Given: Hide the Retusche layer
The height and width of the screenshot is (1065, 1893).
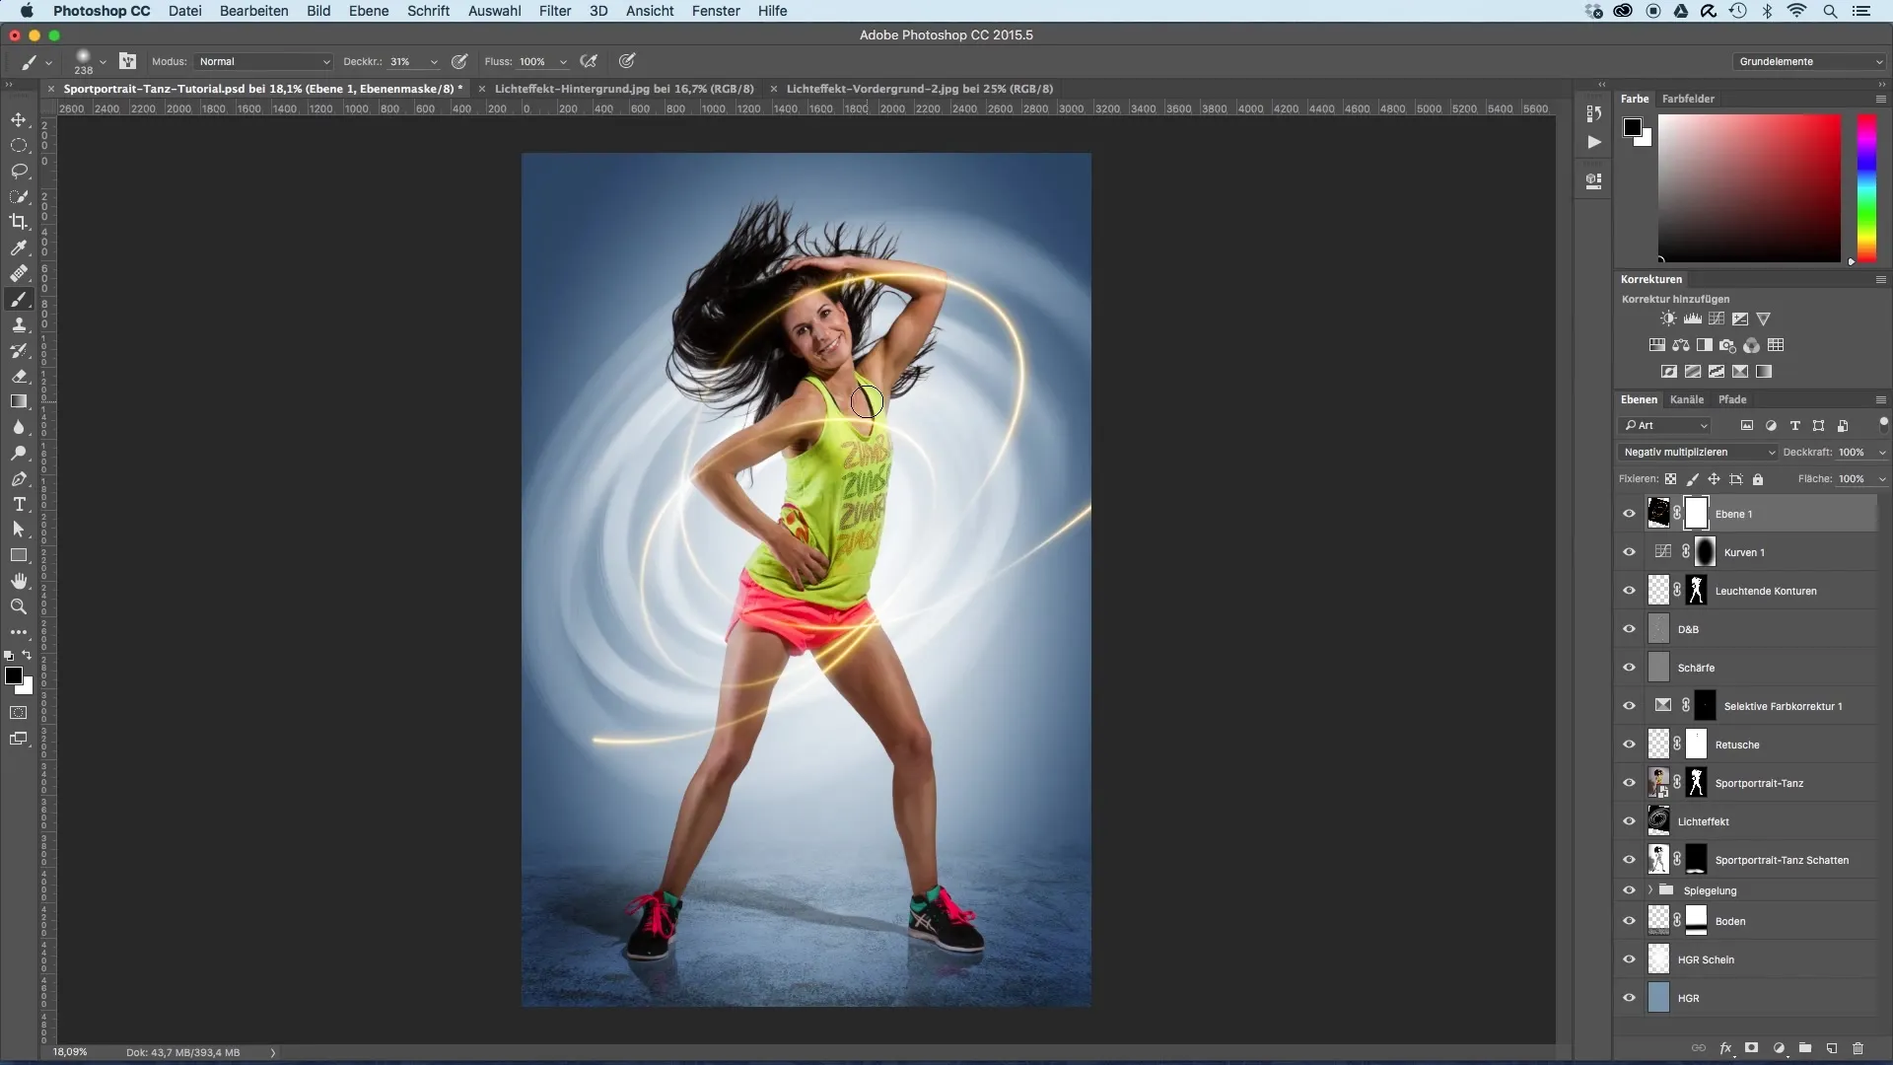Looking at the screenshot, I should pos(1629,744).
